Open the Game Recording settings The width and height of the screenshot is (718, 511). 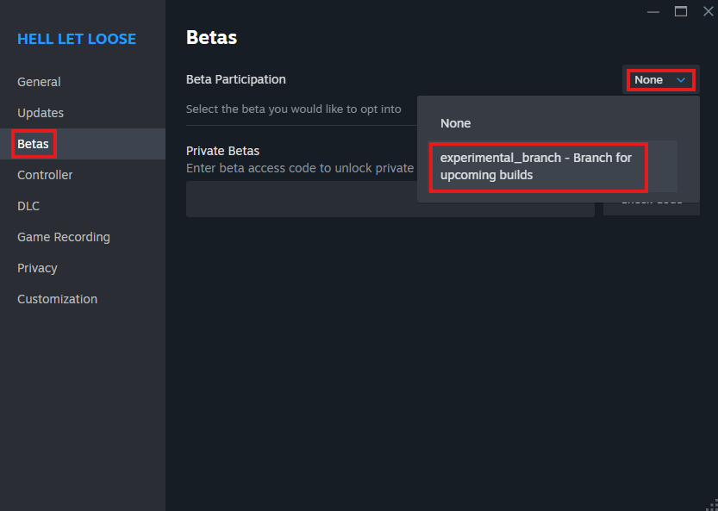[x=63, y=237]
